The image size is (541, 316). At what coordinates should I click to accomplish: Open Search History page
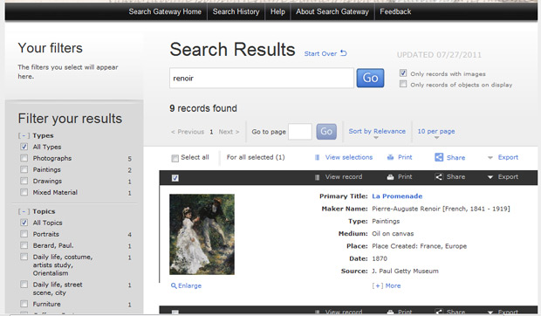[236, 11]
